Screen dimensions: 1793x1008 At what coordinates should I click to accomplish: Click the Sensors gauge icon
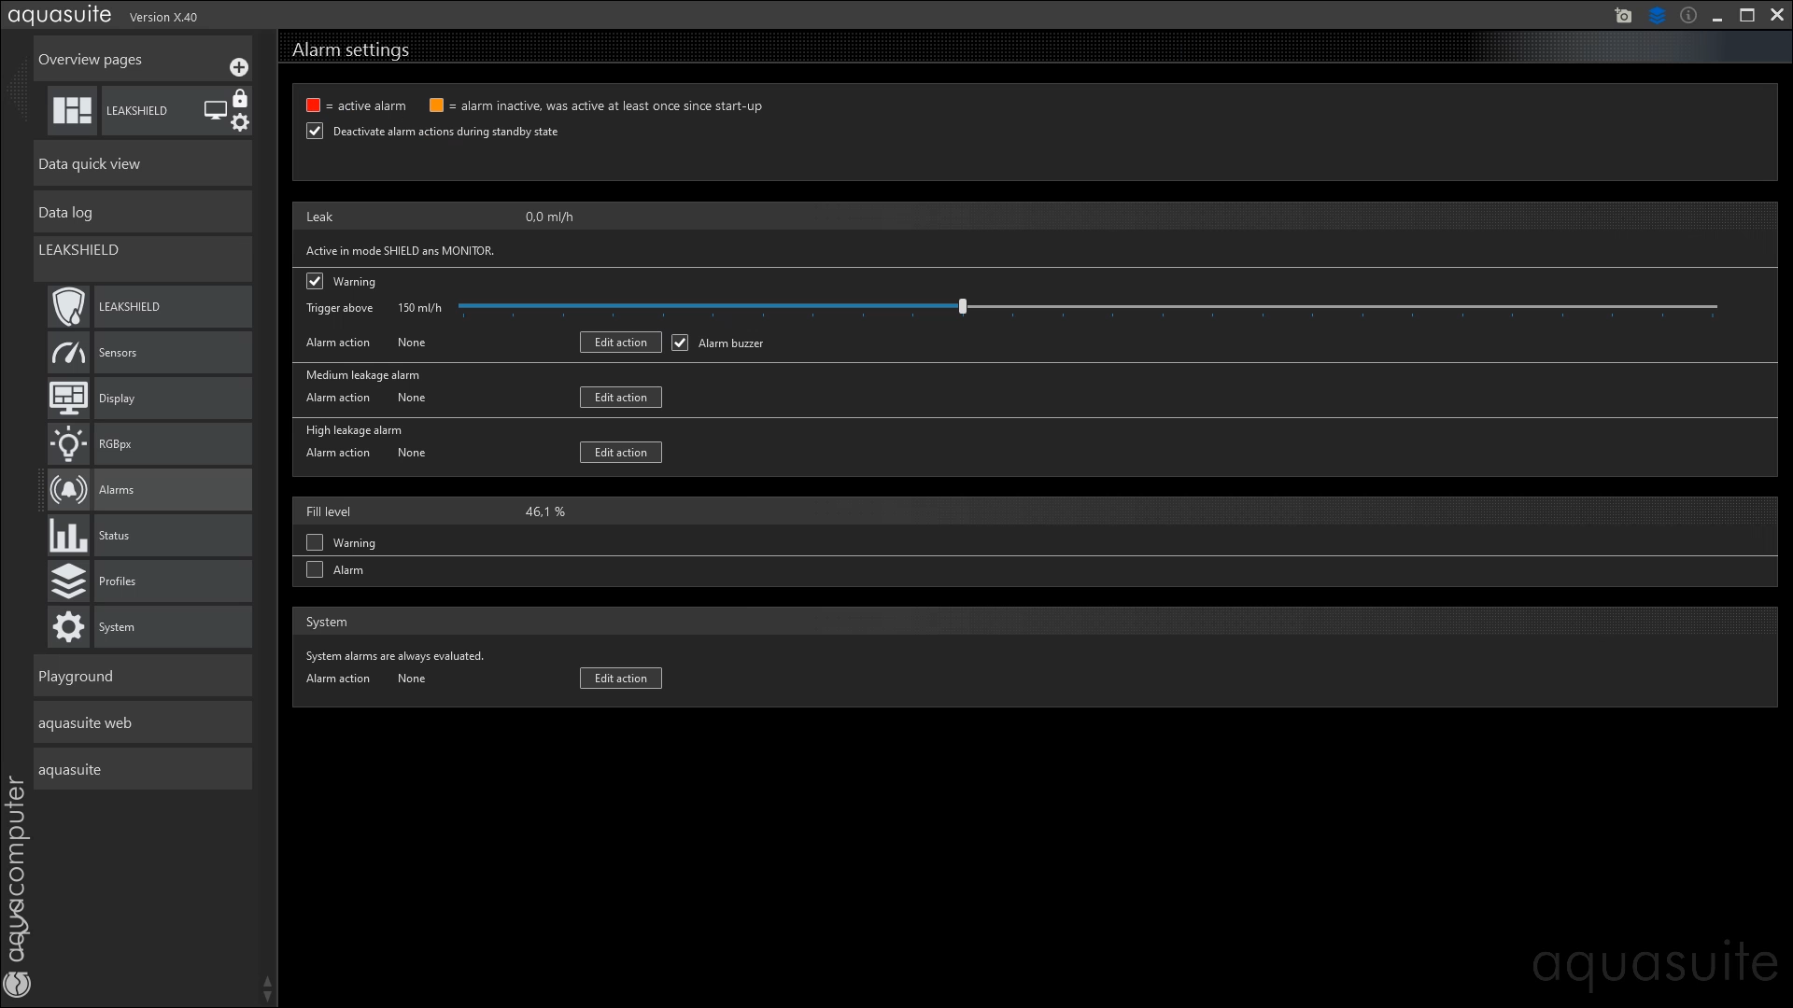coord(69,352)
